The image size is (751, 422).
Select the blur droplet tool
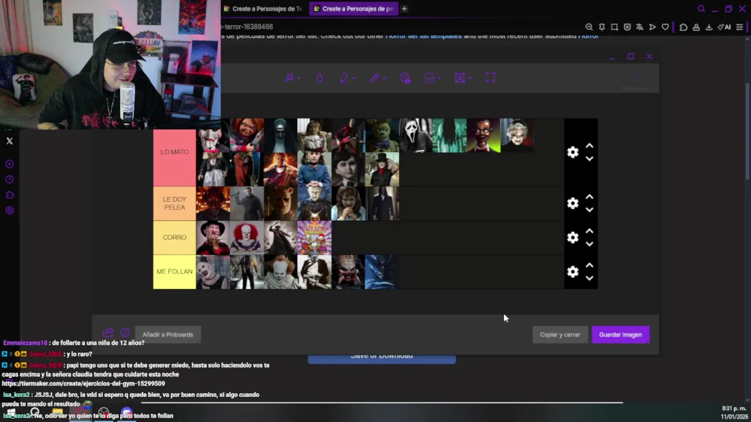(320, 78)
